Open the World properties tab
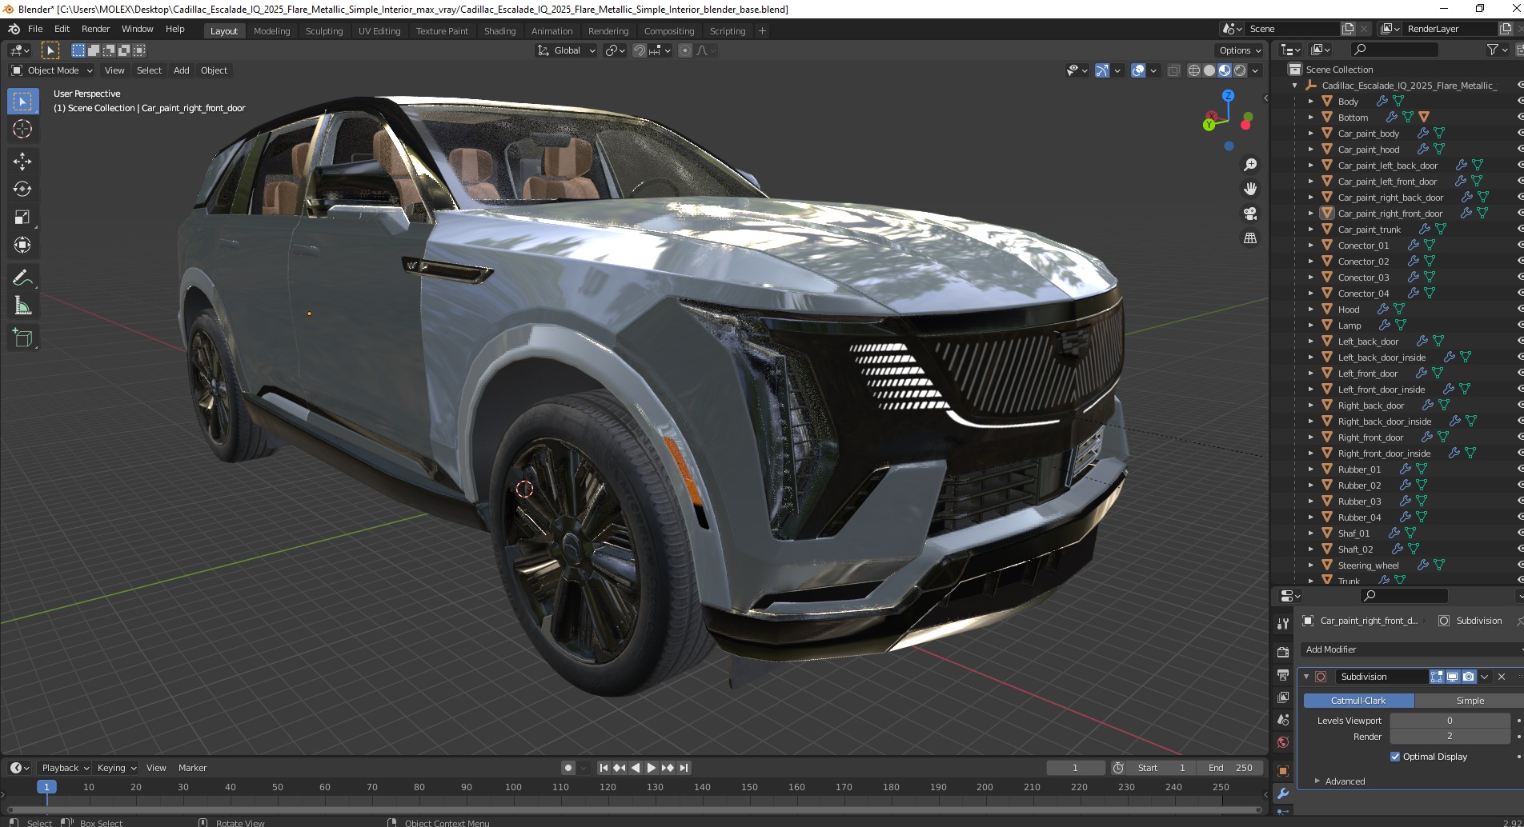The width and height of the screenshot is (1524, 827). pos(1283,742)
